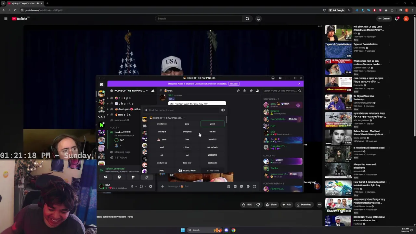Play the juicy soundboard sound
416x234 pixels.
click(x=187, y=124)
